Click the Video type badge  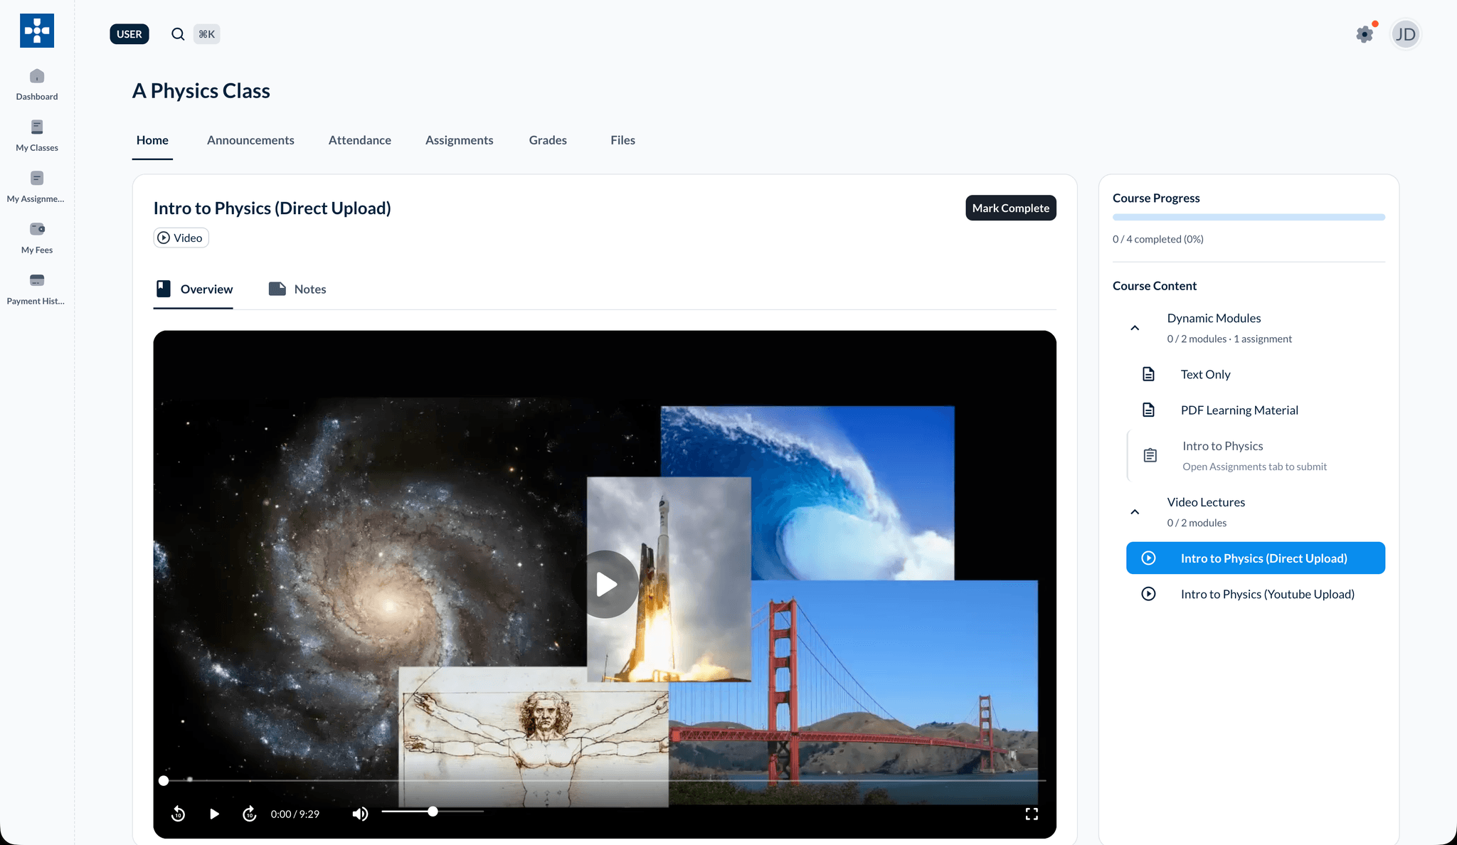181,238
